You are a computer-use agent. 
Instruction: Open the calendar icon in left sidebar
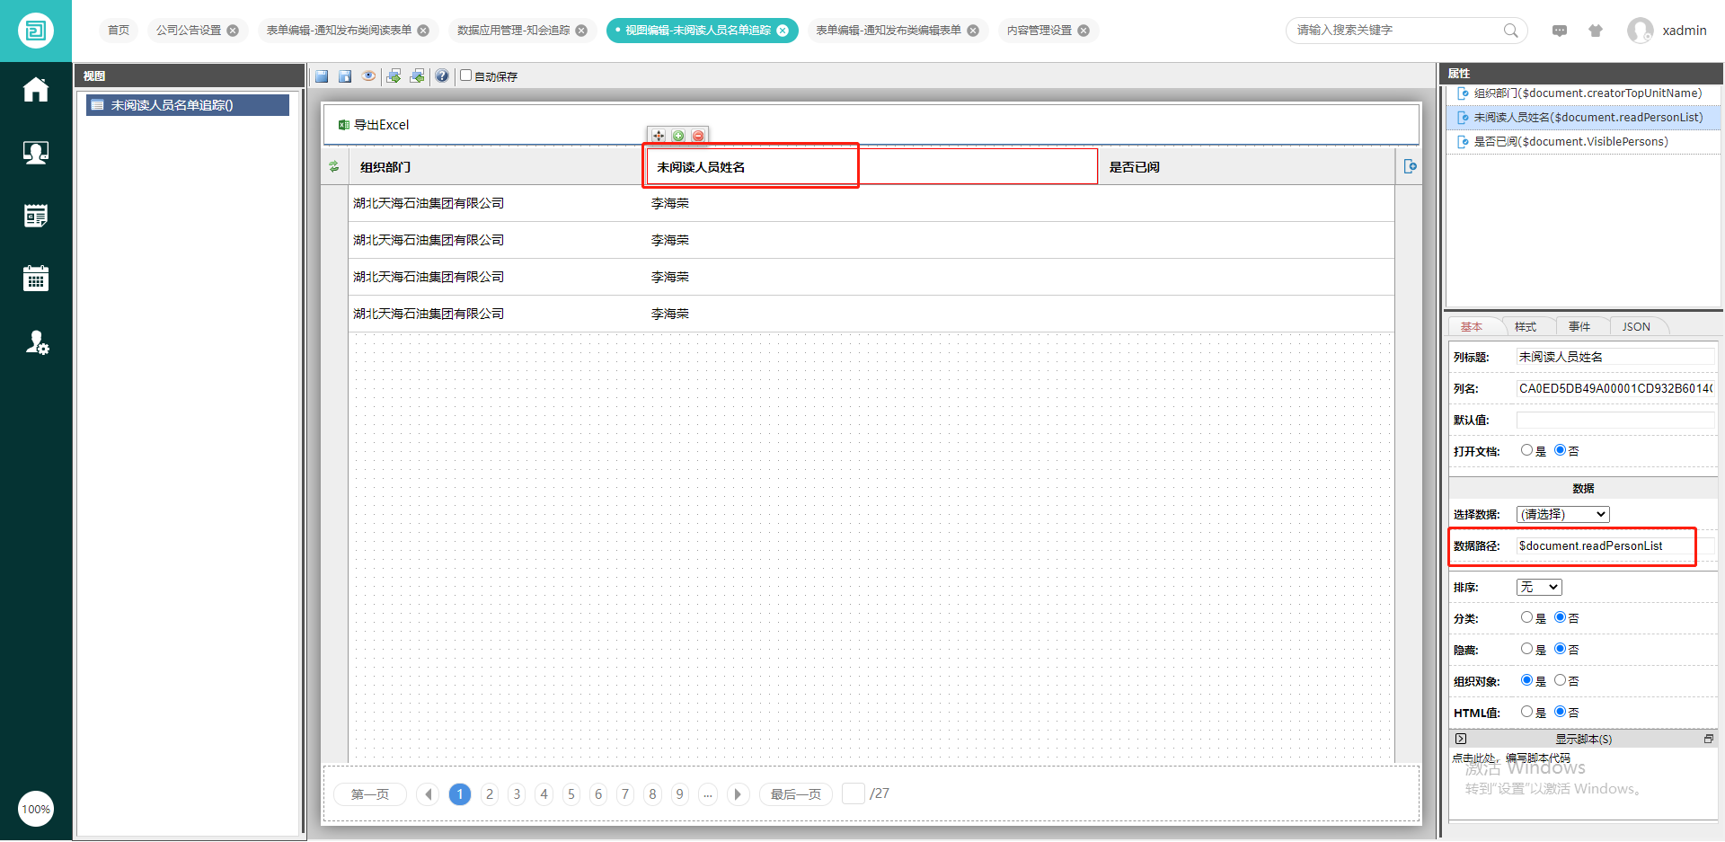tap(36, 279)
